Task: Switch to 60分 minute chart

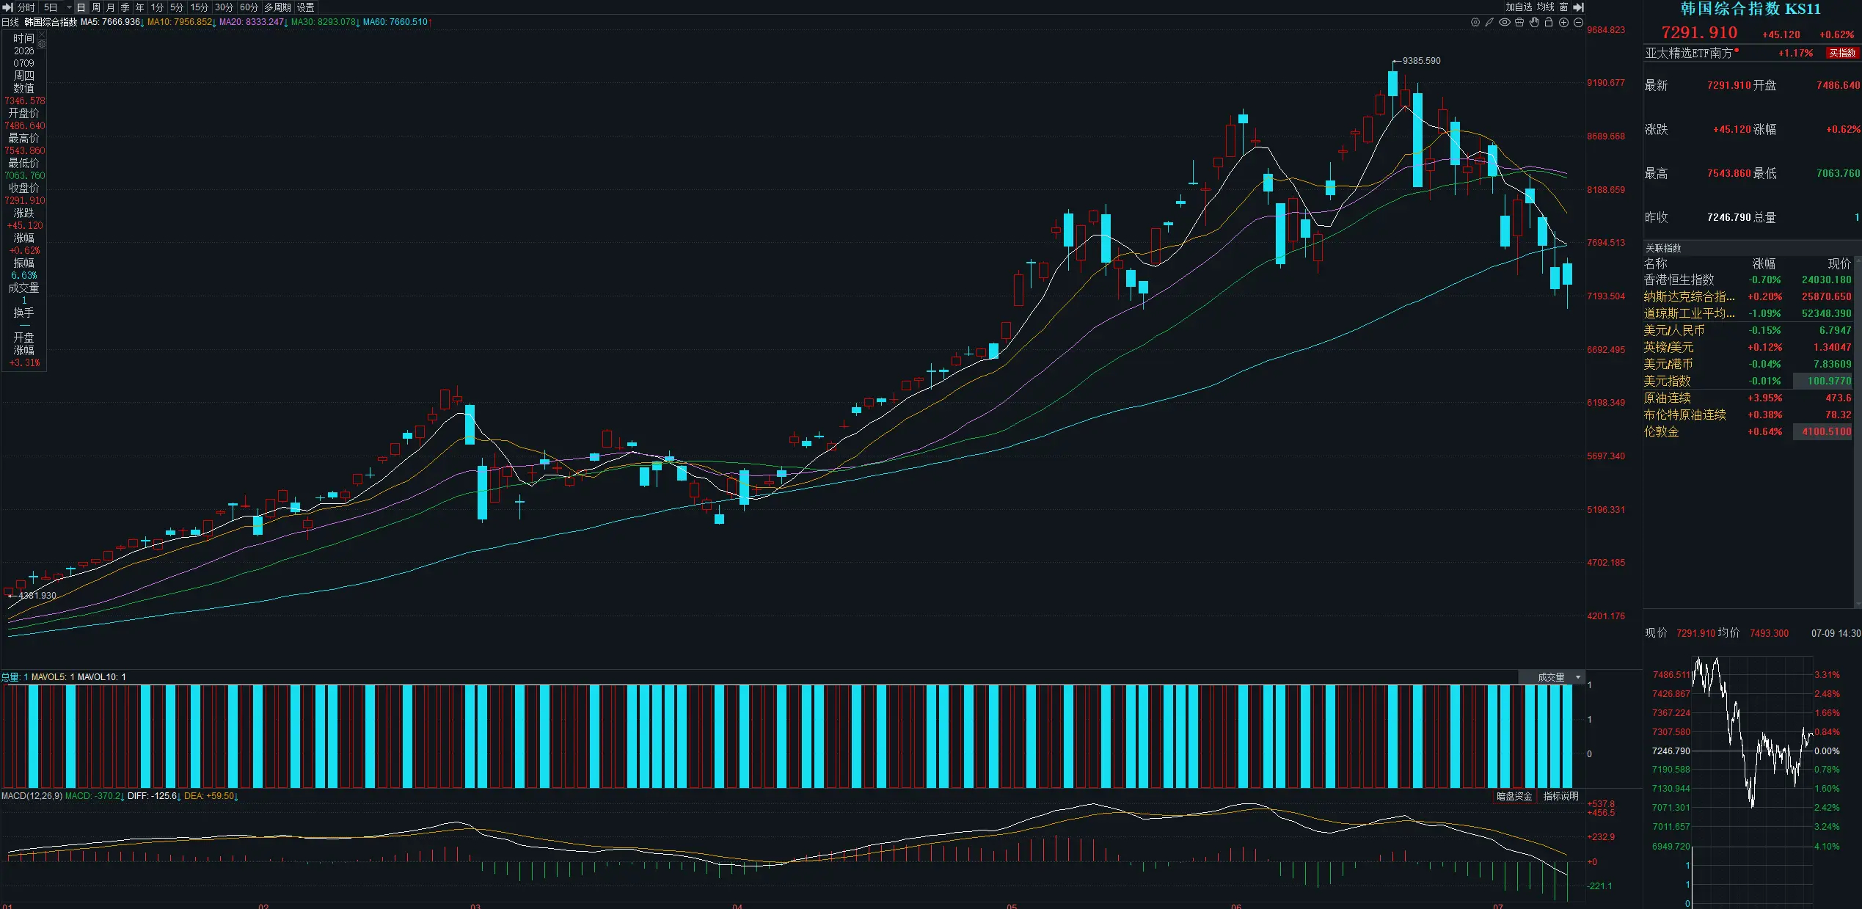Action: pos(249,7)
